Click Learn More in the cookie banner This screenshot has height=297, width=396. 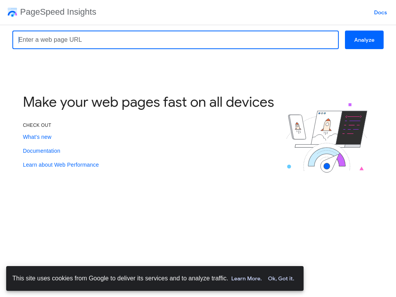[246, 278]
